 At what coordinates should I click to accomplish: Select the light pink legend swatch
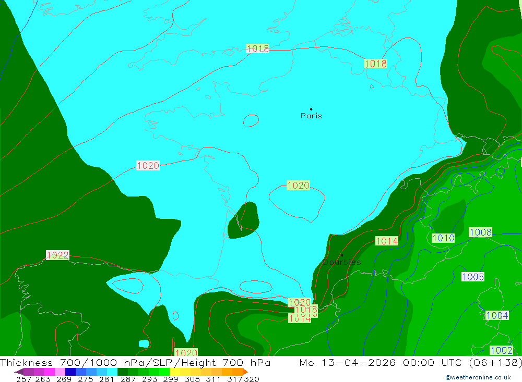pyautogui.click(x=60, y=372)
